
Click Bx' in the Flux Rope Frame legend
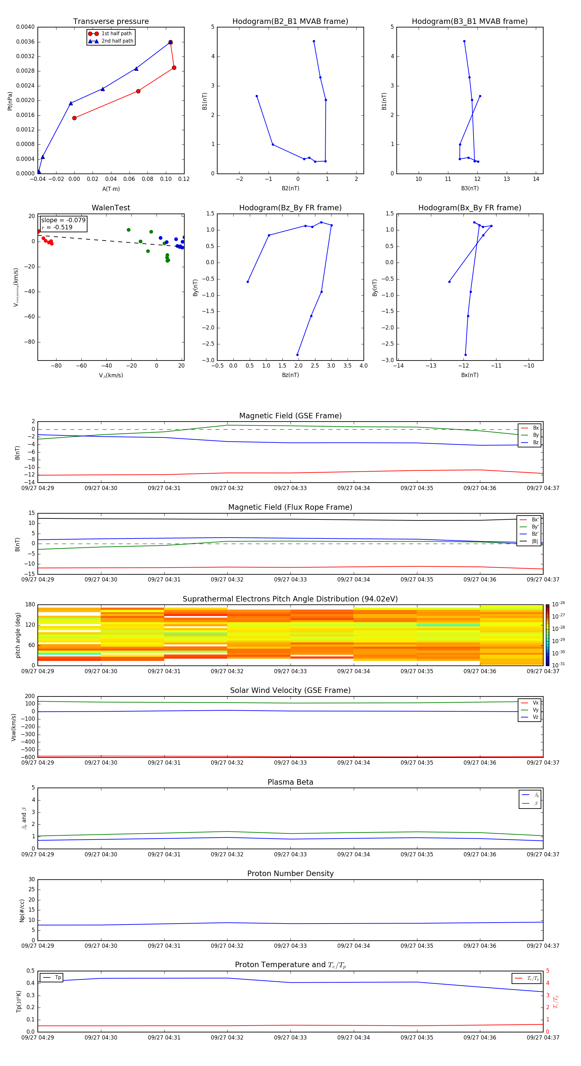click(529, 520)
